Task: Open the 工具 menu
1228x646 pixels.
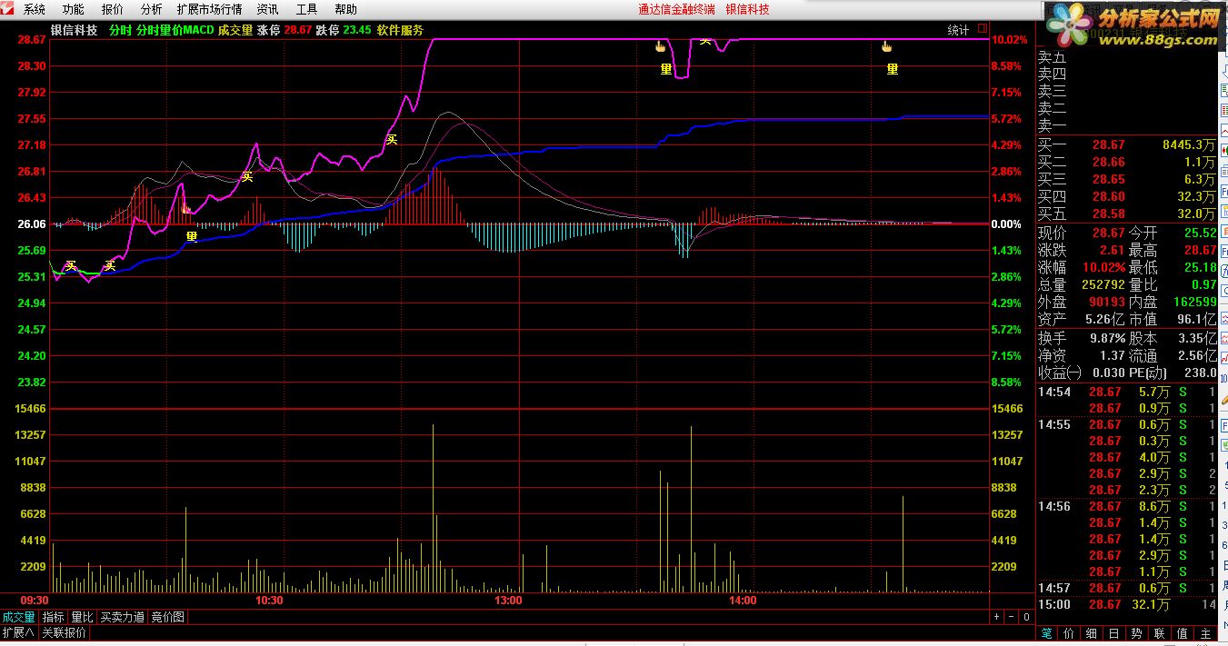Action: [x=306, y=9]
